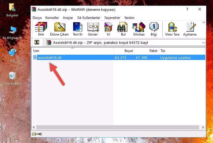Click the Test Et toolbar icon

coord(78,29)
